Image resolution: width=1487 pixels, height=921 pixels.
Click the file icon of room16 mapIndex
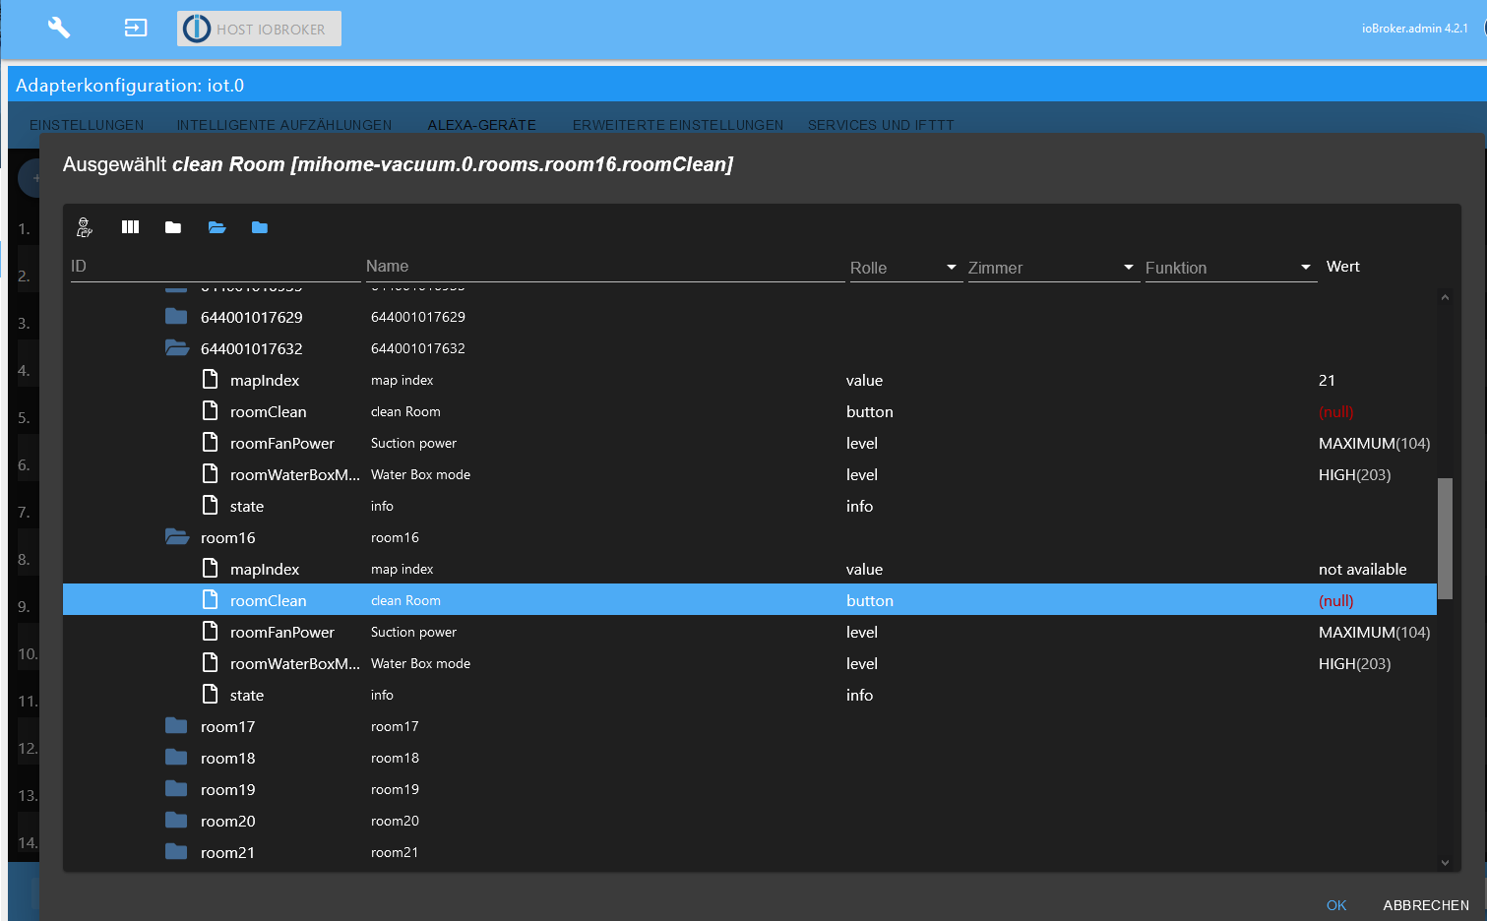tap(210, 568)
